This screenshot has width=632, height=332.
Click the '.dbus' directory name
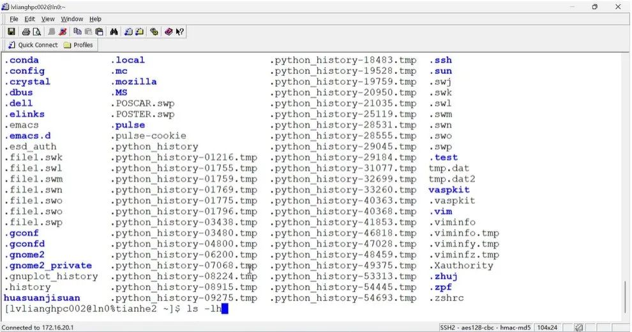pyautogui.click(x=19, y=92)
